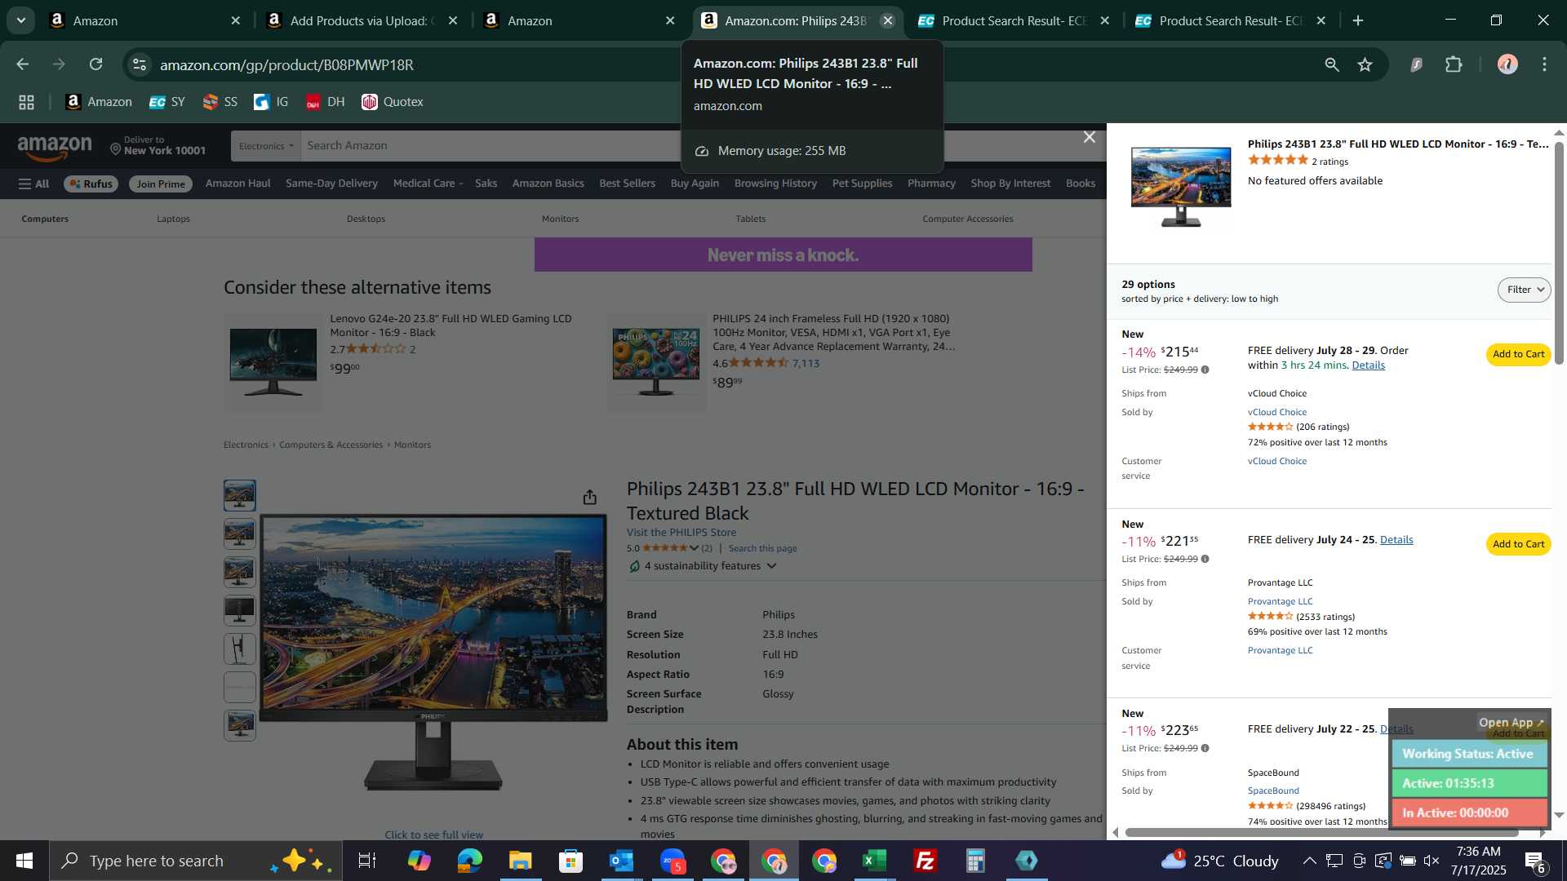Open Task View on the taskbar

(367, 861)
